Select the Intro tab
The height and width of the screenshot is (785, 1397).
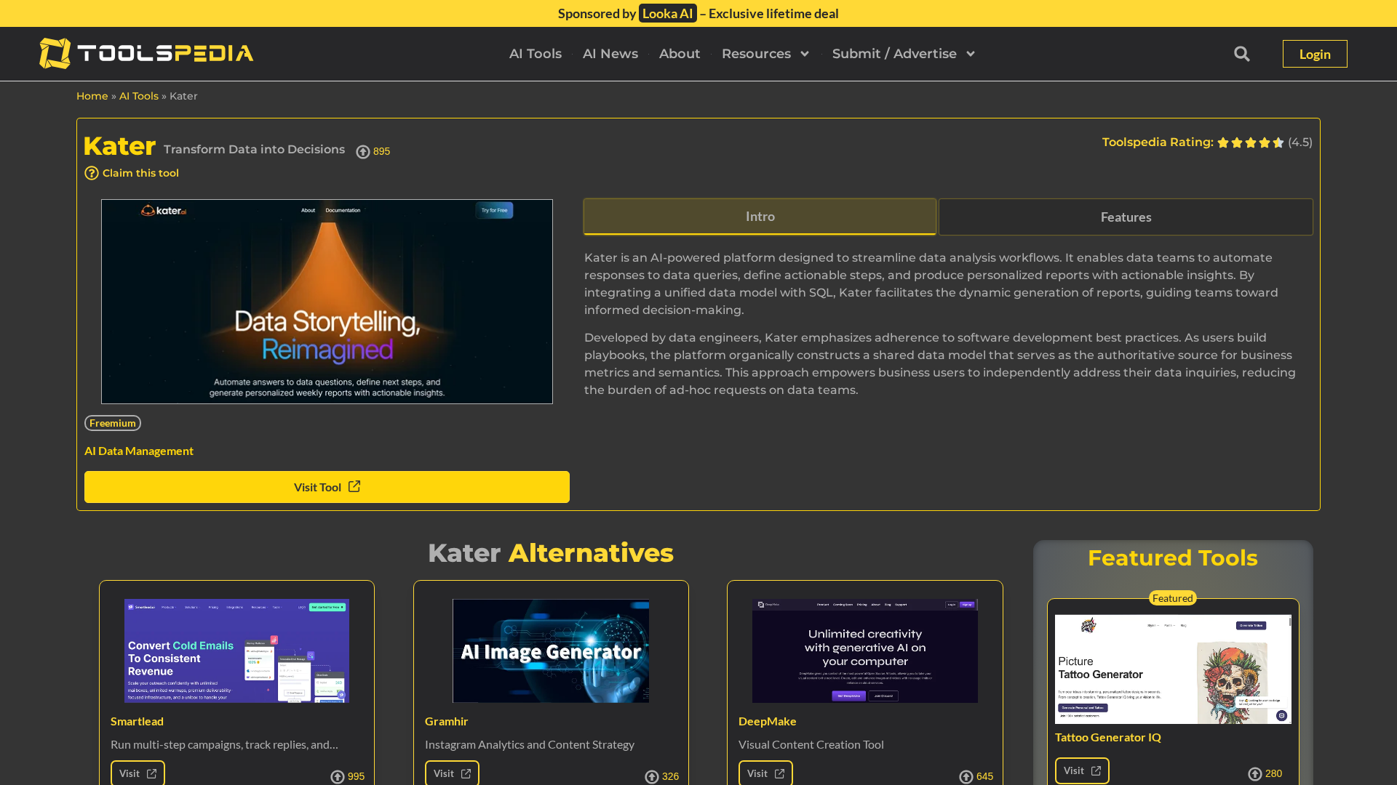point(760,217)
